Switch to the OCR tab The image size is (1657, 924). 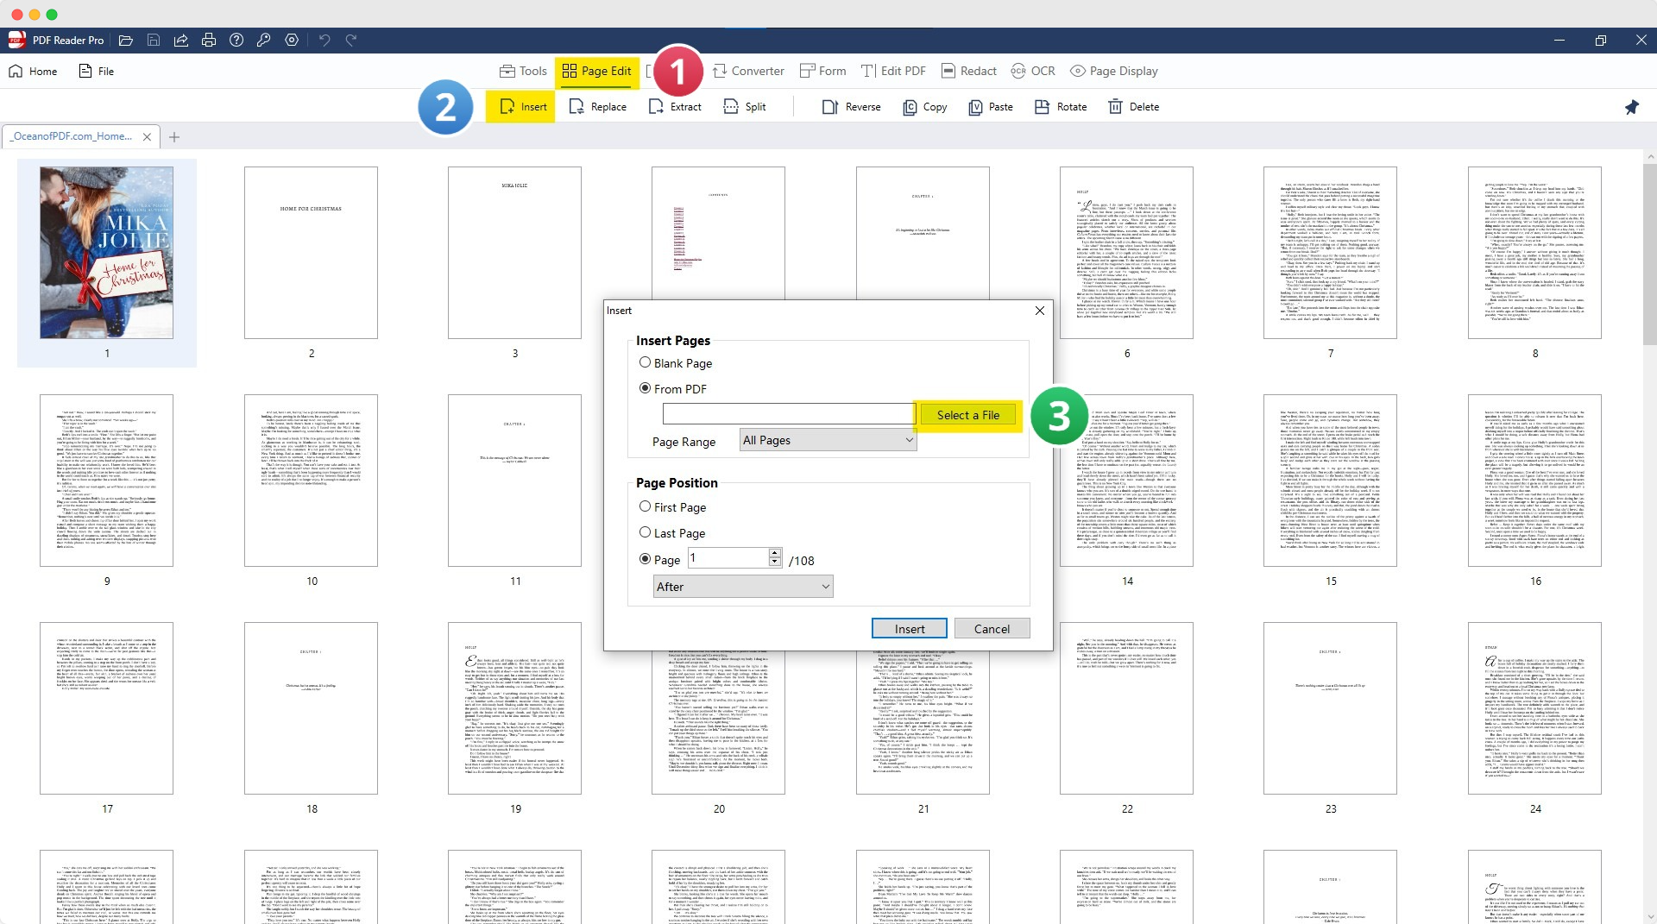[1033, 72]
